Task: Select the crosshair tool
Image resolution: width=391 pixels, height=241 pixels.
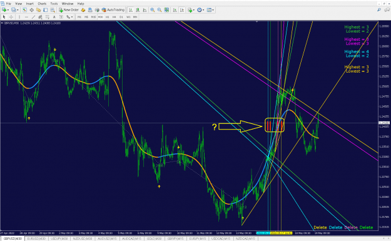Action: [11, 17]
